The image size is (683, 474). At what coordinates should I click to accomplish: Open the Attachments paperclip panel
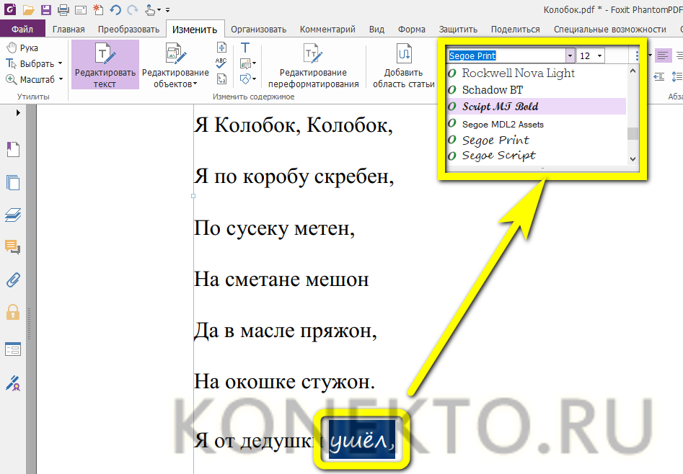(13, 280)
